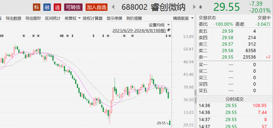Click 导出图形 in chart toolbar
273x128 pixels.
point(33,18)
